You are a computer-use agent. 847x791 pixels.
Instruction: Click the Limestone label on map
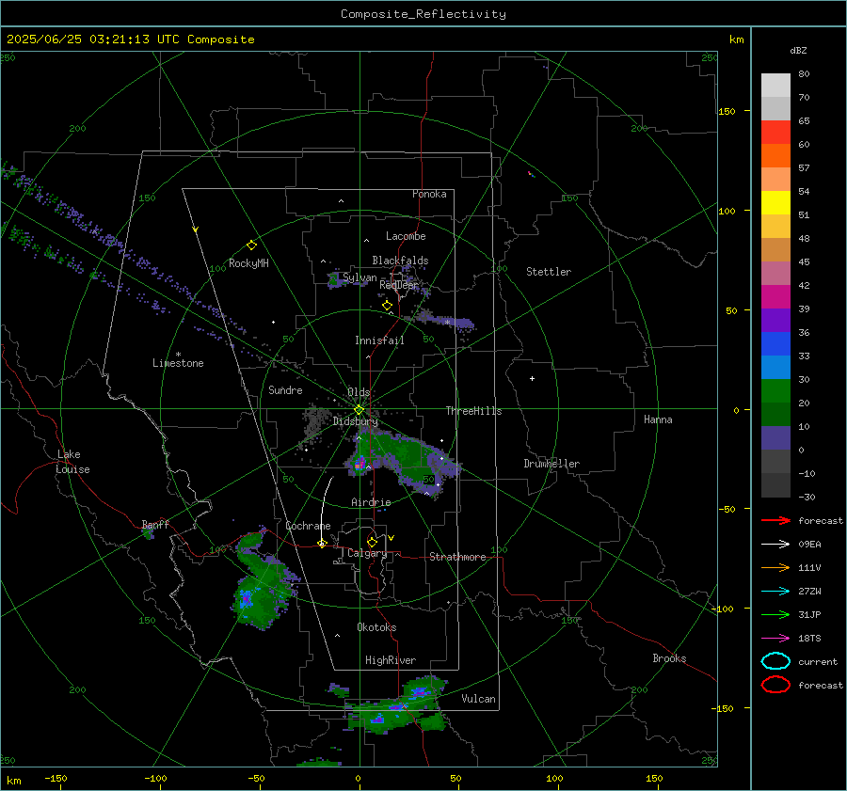pyautogui.click(x=178, y=363)
